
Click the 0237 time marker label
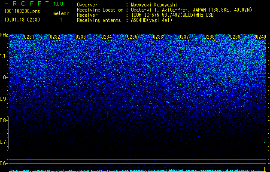pyautogui.click(x=184, y=37)
